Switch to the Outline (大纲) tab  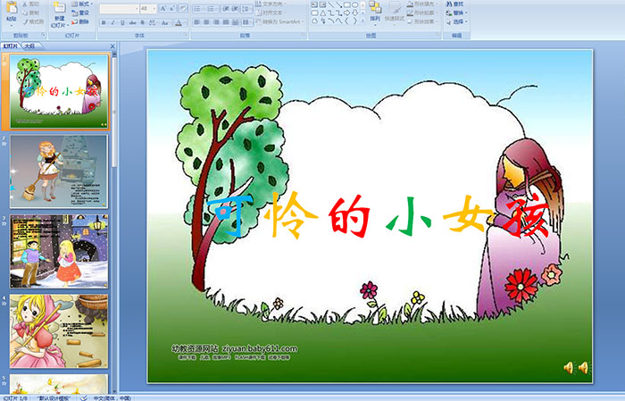tap(29, 45)
